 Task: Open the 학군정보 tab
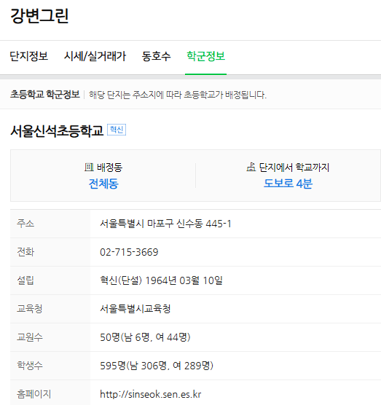coord(205,56)
